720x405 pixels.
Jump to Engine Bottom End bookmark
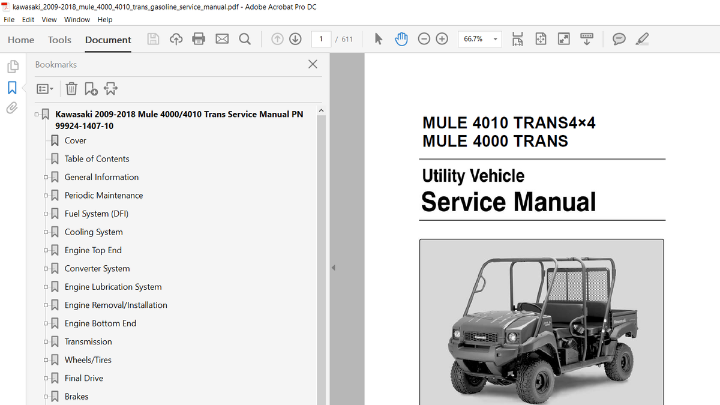[x=100, y=323]
